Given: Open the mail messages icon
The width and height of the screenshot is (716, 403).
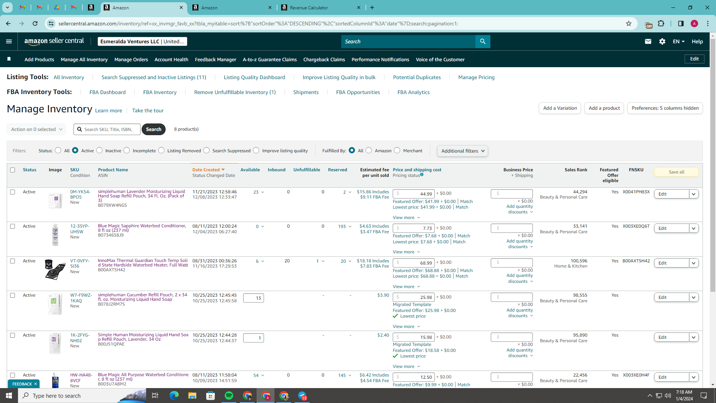Looking at the screenshot, I should [x=648, y=41].
